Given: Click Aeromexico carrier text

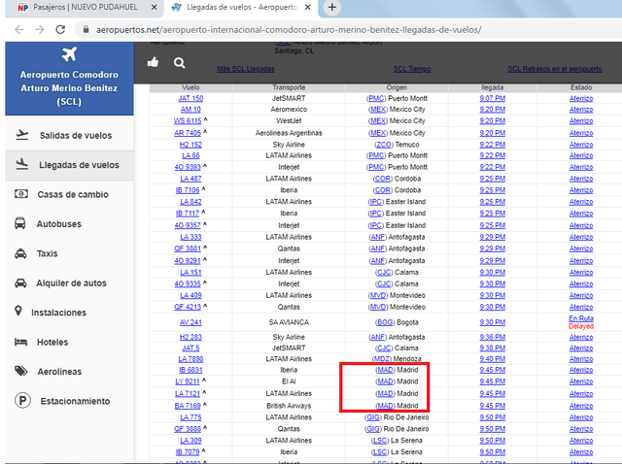Looking at the screenshot, I should 289,110.
